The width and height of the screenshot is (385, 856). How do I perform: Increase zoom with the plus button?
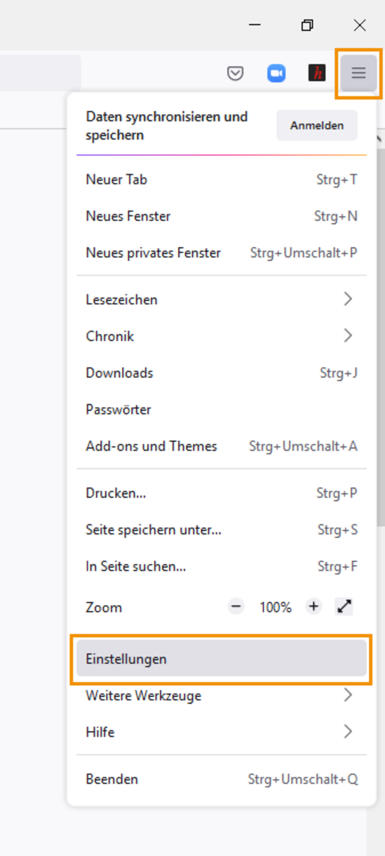click(314, 606)
